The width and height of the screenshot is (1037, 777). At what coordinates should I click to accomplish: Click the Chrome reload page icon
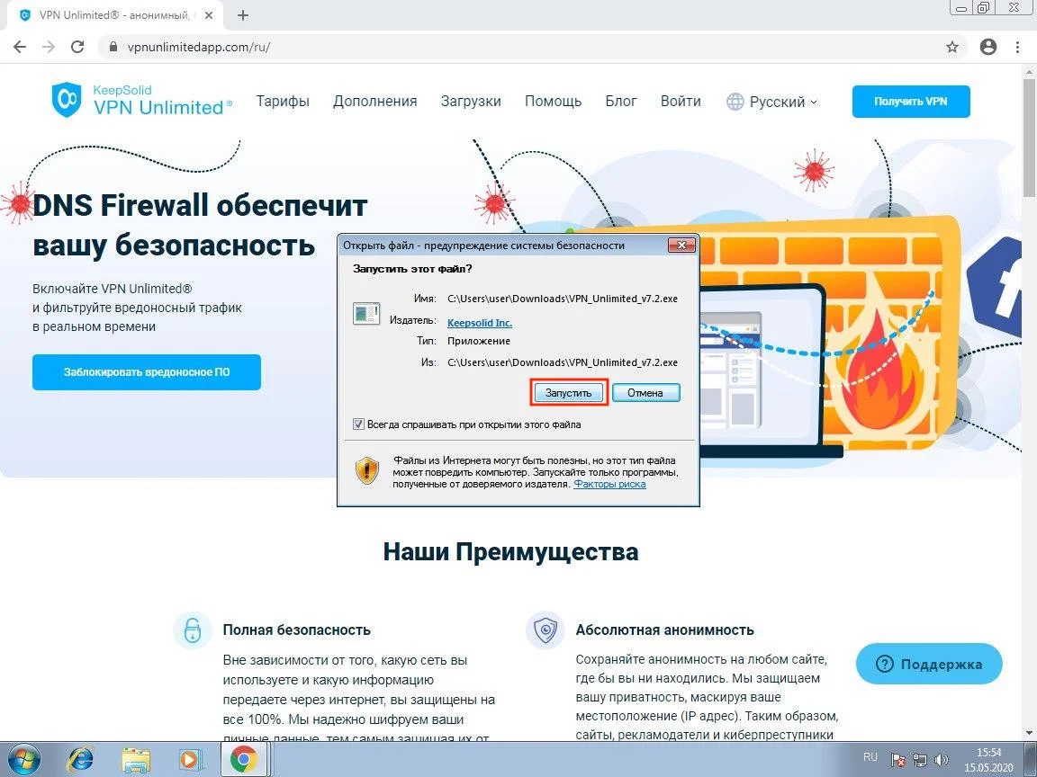pyautogui.click(x=77, y=47)
